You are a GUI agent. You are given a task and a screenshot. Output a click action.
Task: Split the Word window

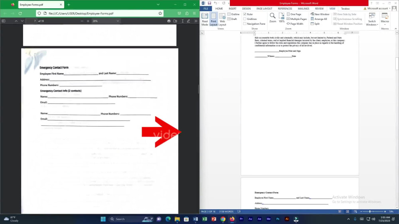(315, 24)
